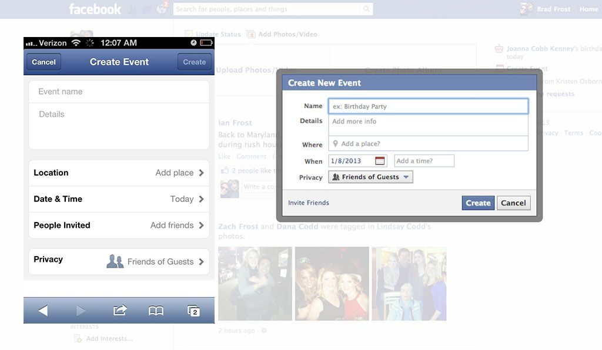The height and width of the screenshot is (350, 602).
Task: Click the Add Photos/Video camera icon
Action: click(x=250, y=34)
